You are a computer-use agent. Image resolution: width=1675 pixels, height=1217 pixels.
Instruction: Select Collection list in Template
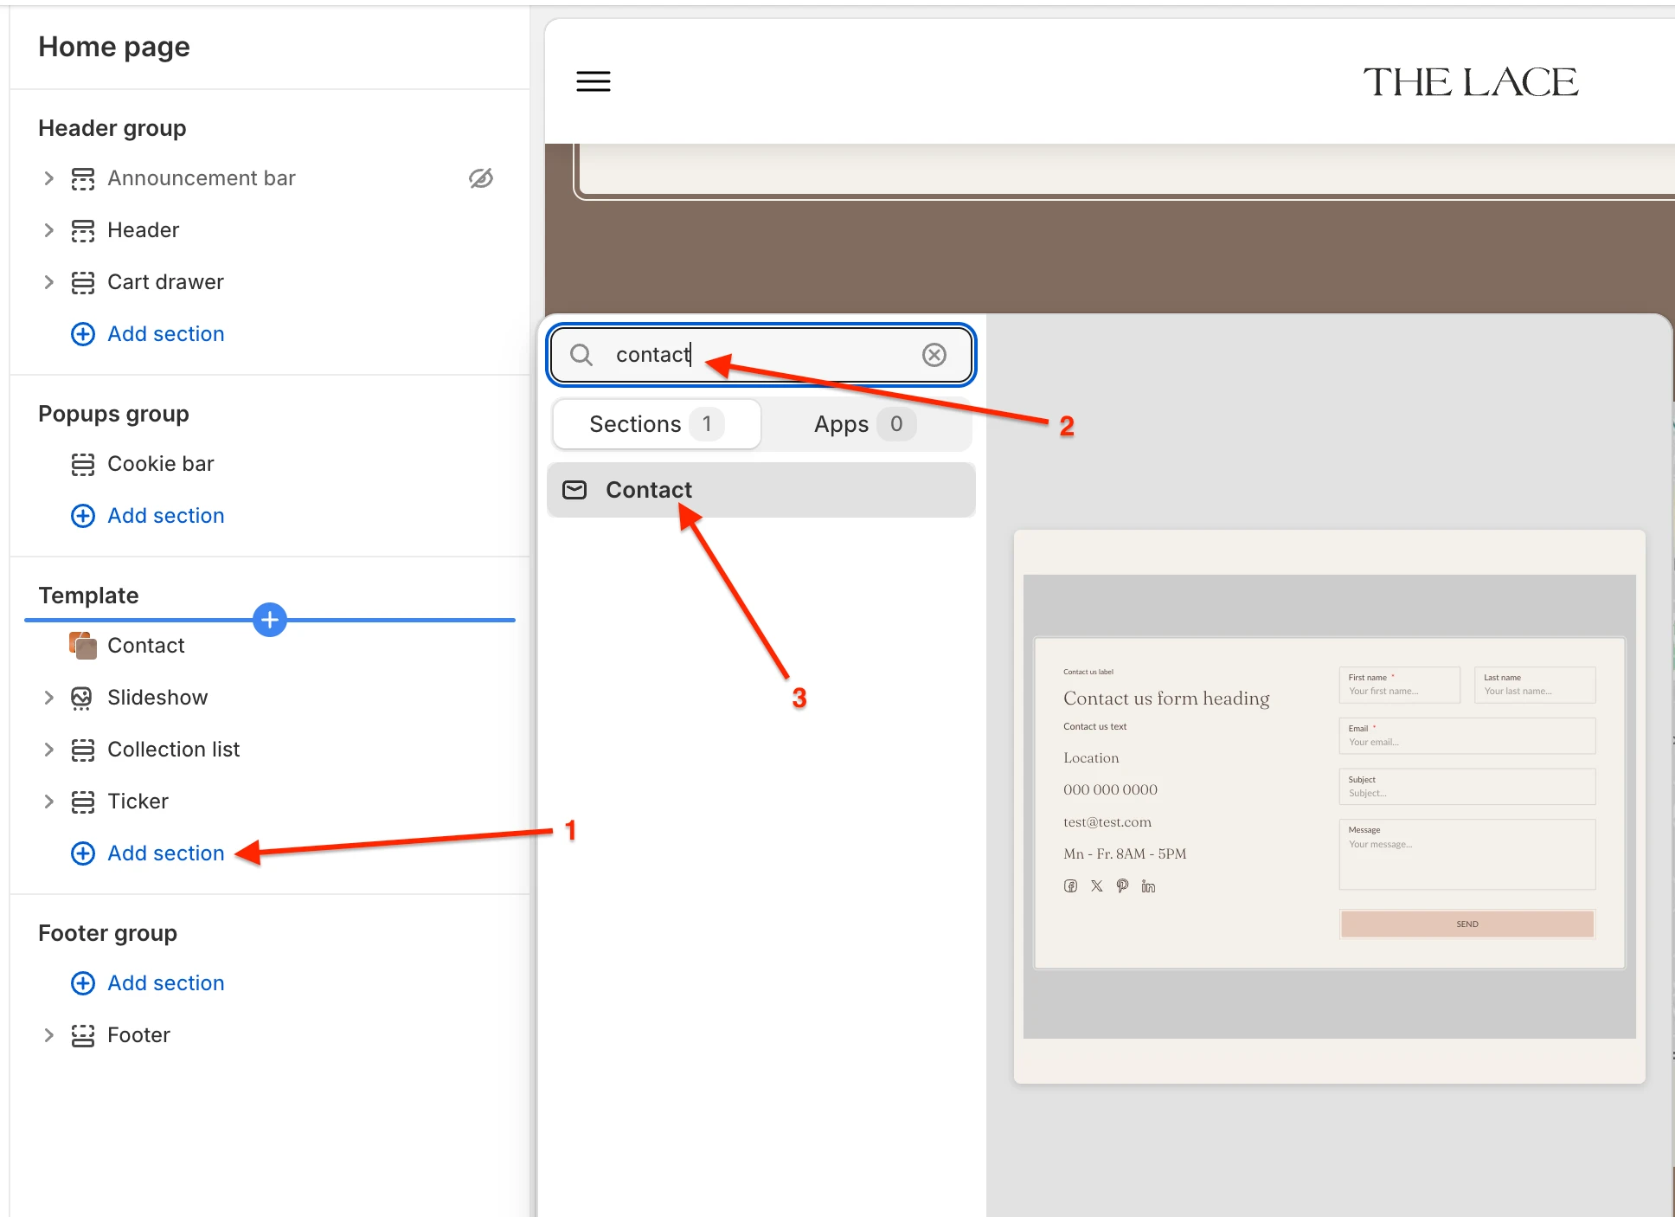[174, 750]
